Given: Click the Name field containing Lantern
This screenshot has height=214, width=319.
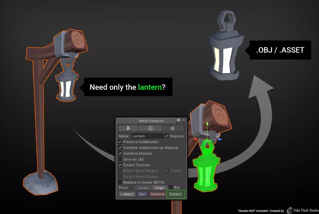Looking at the screenshot, I should coord(147,136).
